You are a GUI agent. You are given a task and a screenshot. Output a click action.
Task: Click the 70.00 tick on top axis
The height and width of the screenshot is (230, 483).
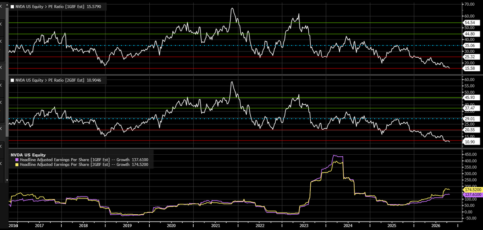pyautogui.click(x=470, y=4)
